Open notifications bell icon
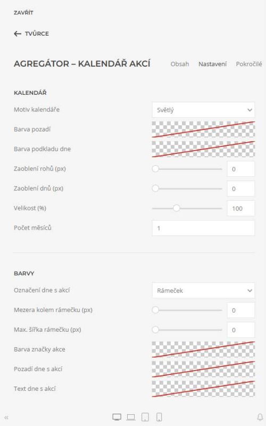 [x=260, y=417]
